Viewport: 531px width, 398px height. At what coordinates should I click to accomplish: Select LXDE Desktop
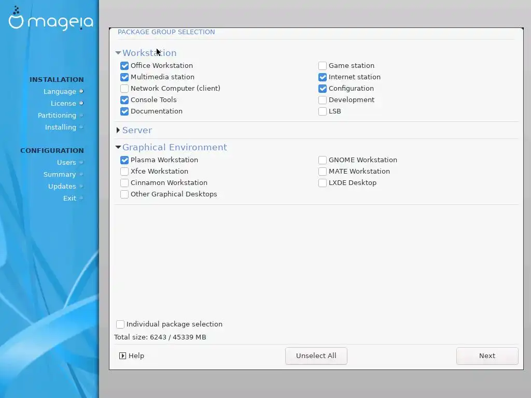pyautogui.click(x=323, y=183)
